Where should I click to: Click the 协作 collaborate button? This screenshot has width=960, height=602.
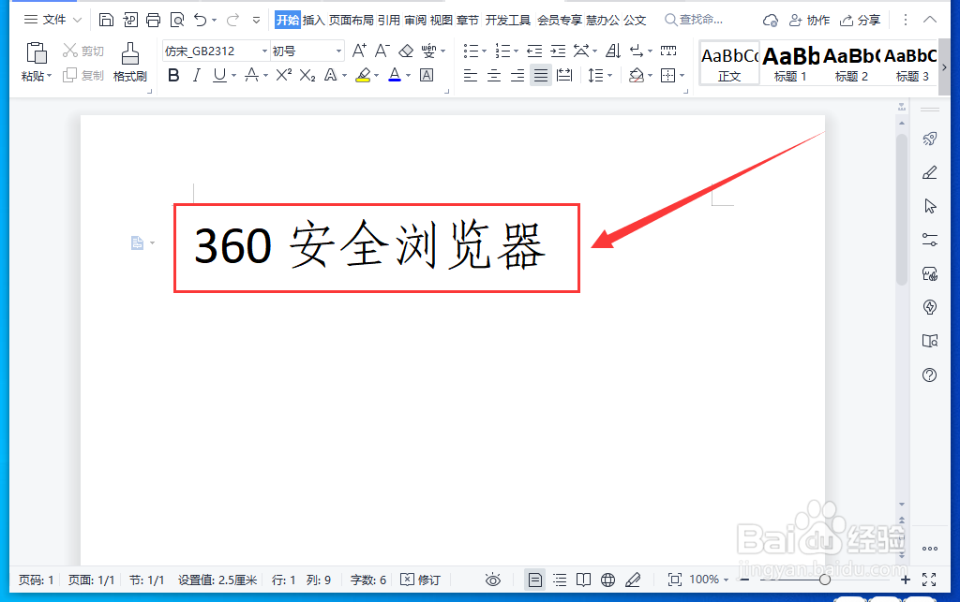(x=809, y=21)
